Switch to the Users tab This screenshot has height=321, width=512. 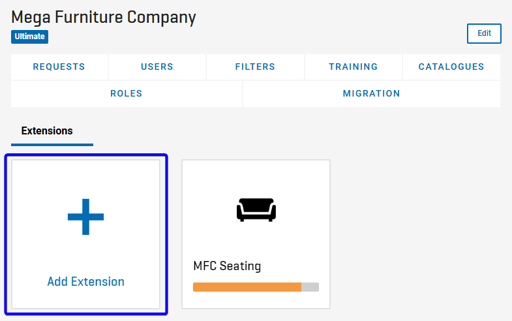pyautogui.click(x=157, y=67)
